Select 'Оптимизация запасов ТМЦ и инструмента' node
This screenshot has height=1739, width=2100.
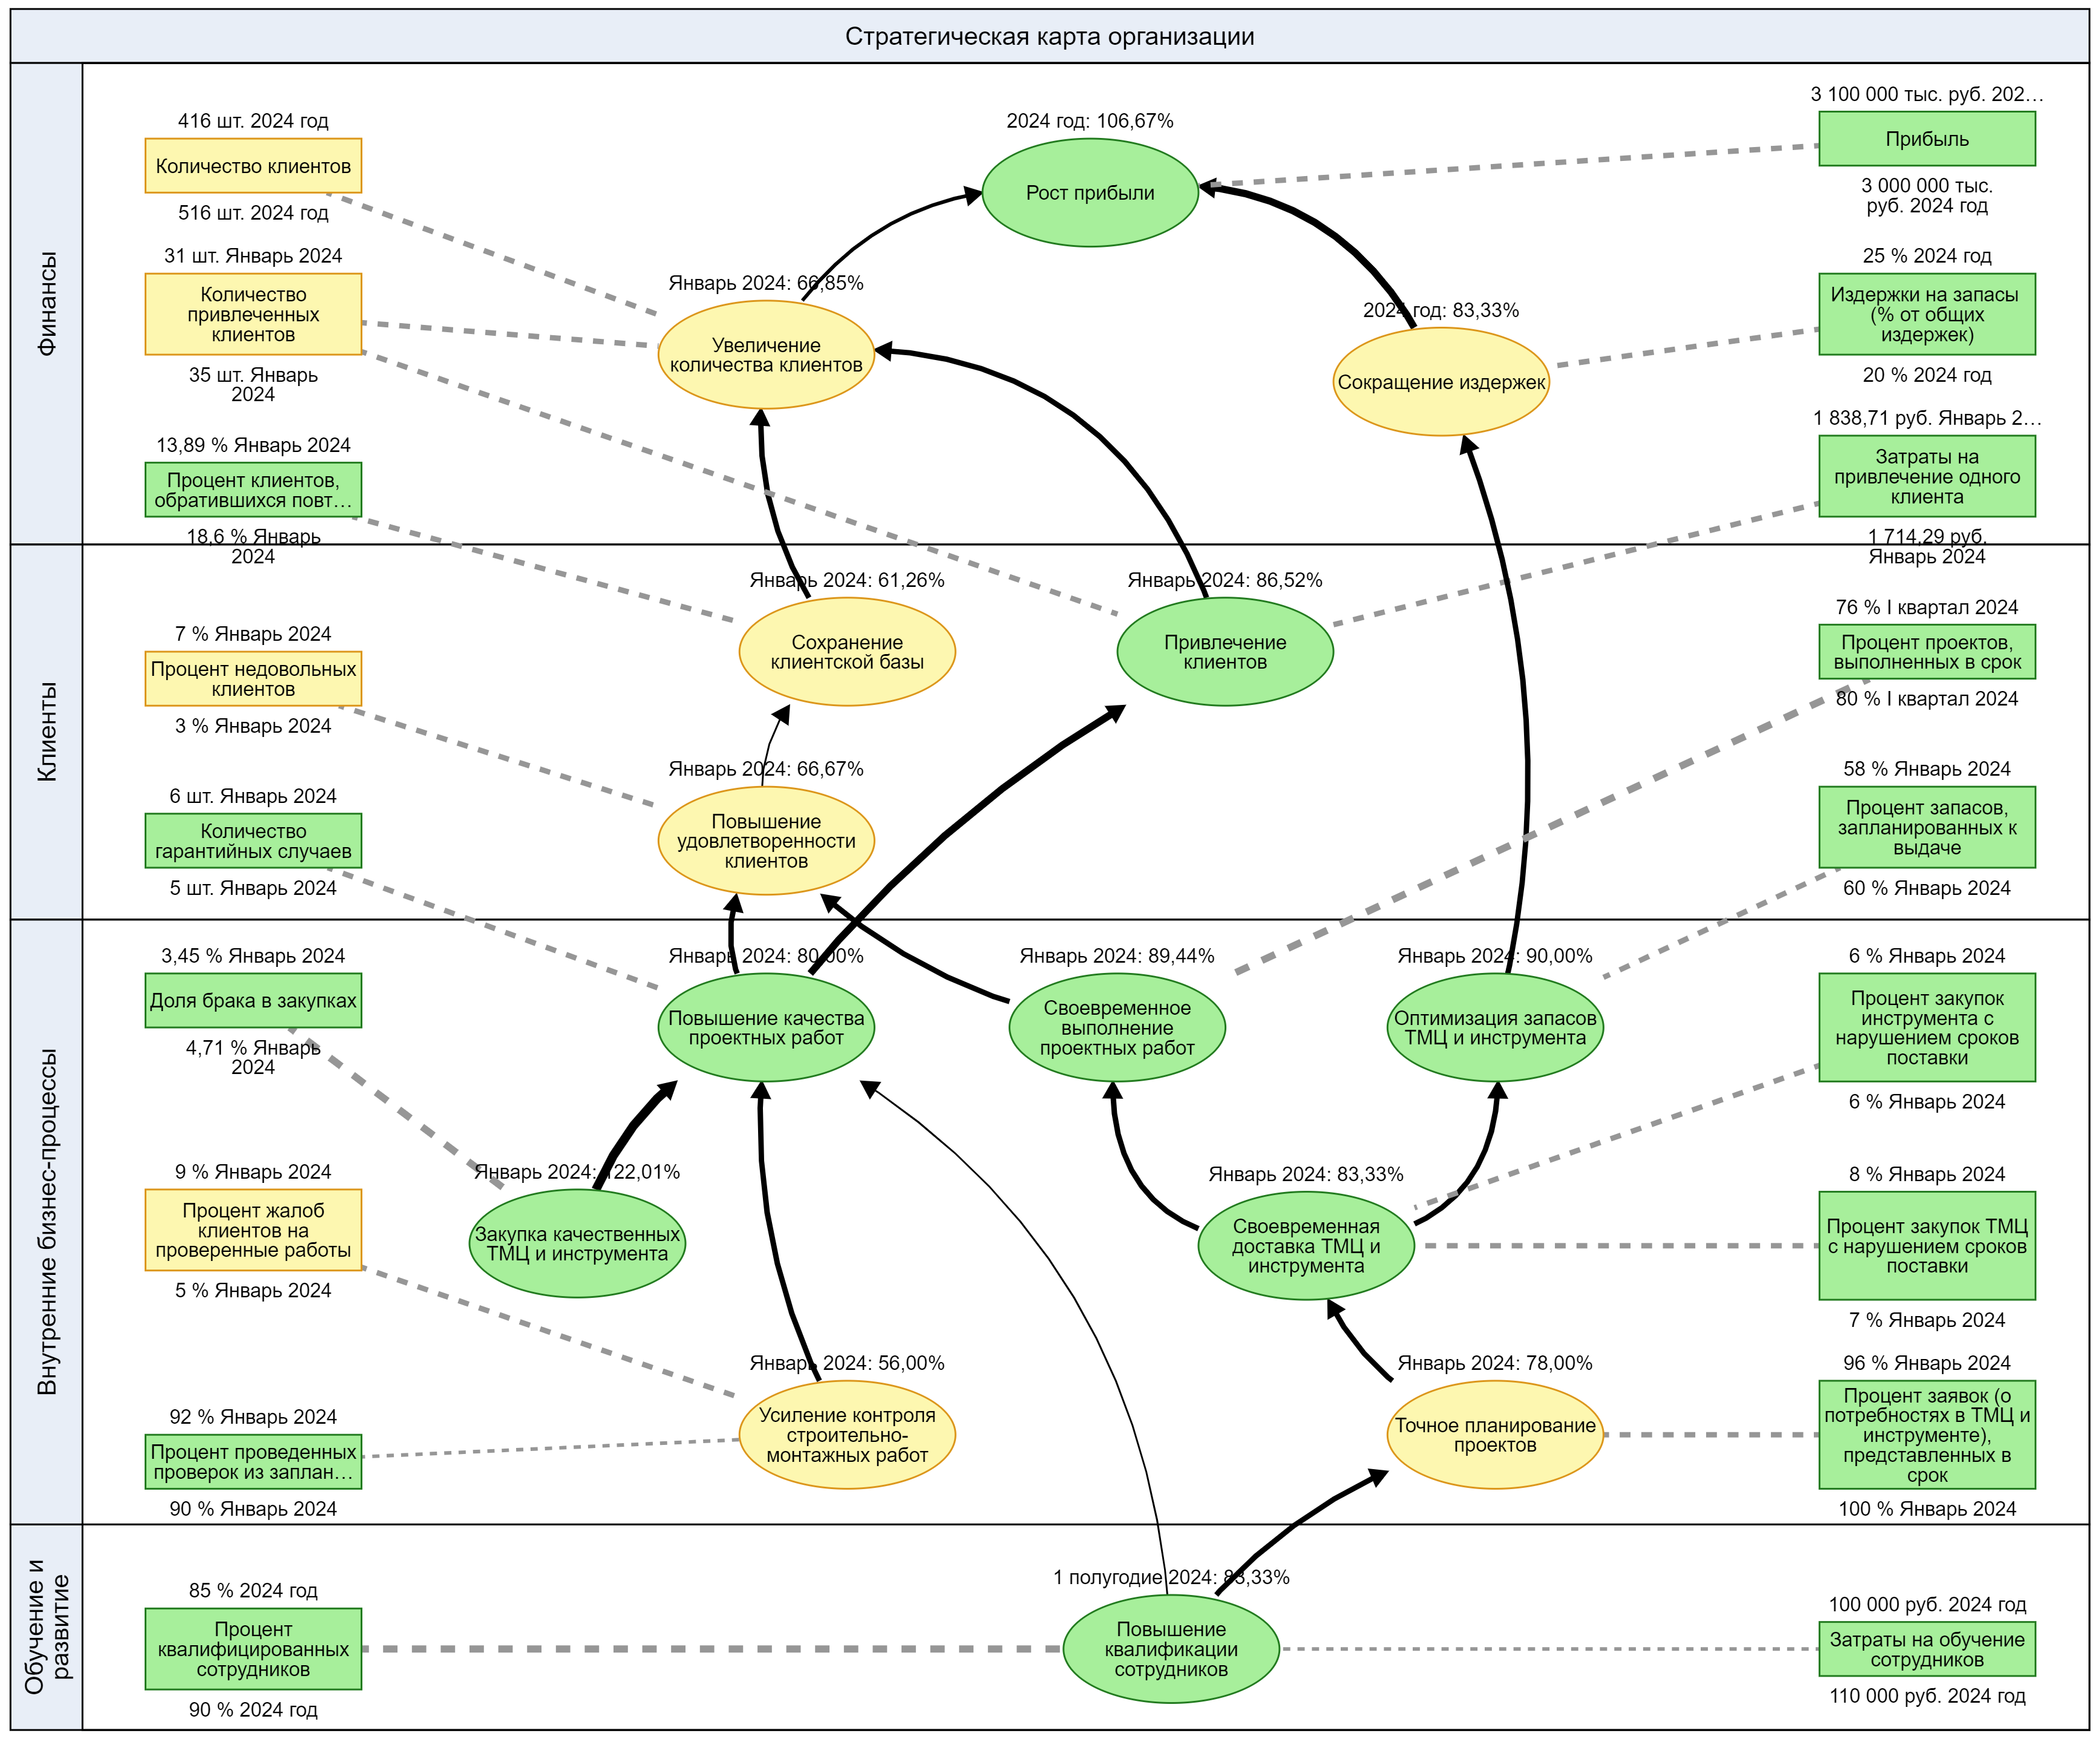click(x=1495, y=1028)
